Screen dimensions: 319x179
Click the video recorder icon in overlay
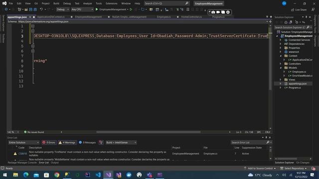click(x=218, y=12)
